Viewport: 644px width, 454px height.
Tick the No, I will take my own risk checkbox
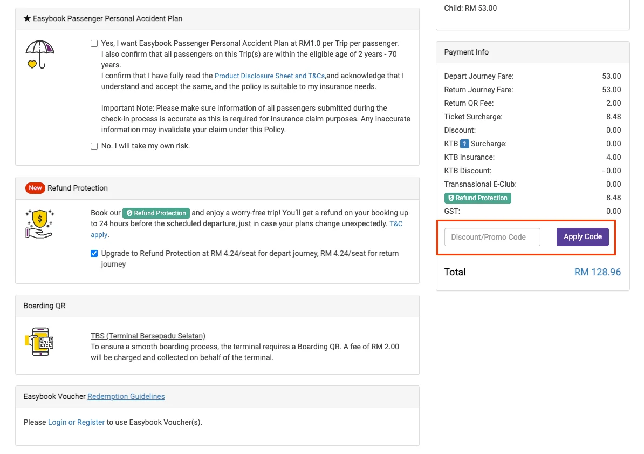click(94, 146)
